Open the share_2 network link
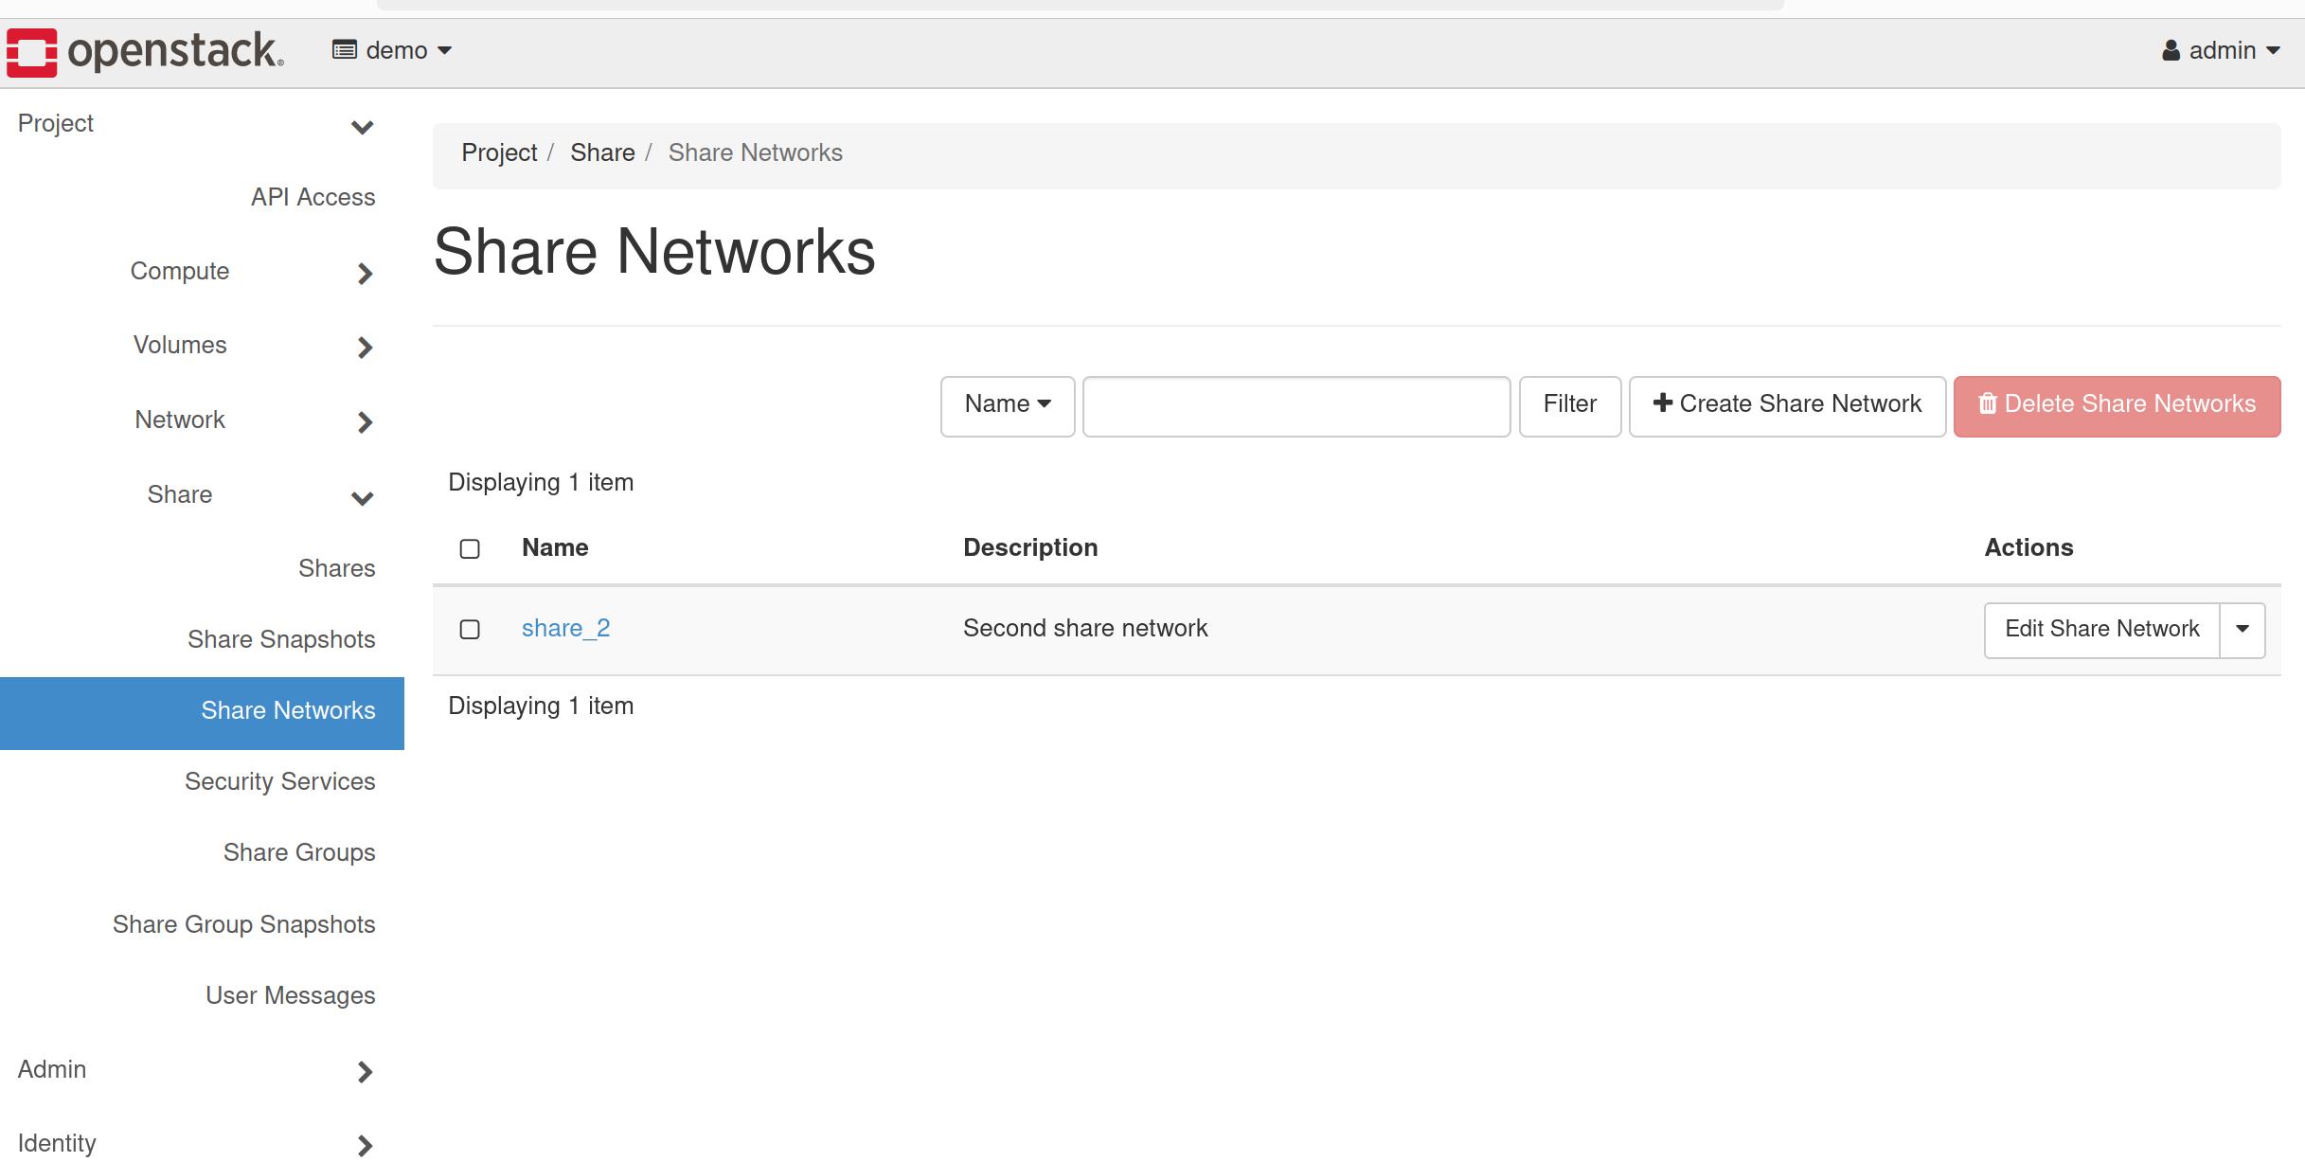 [x=565, y=629]
